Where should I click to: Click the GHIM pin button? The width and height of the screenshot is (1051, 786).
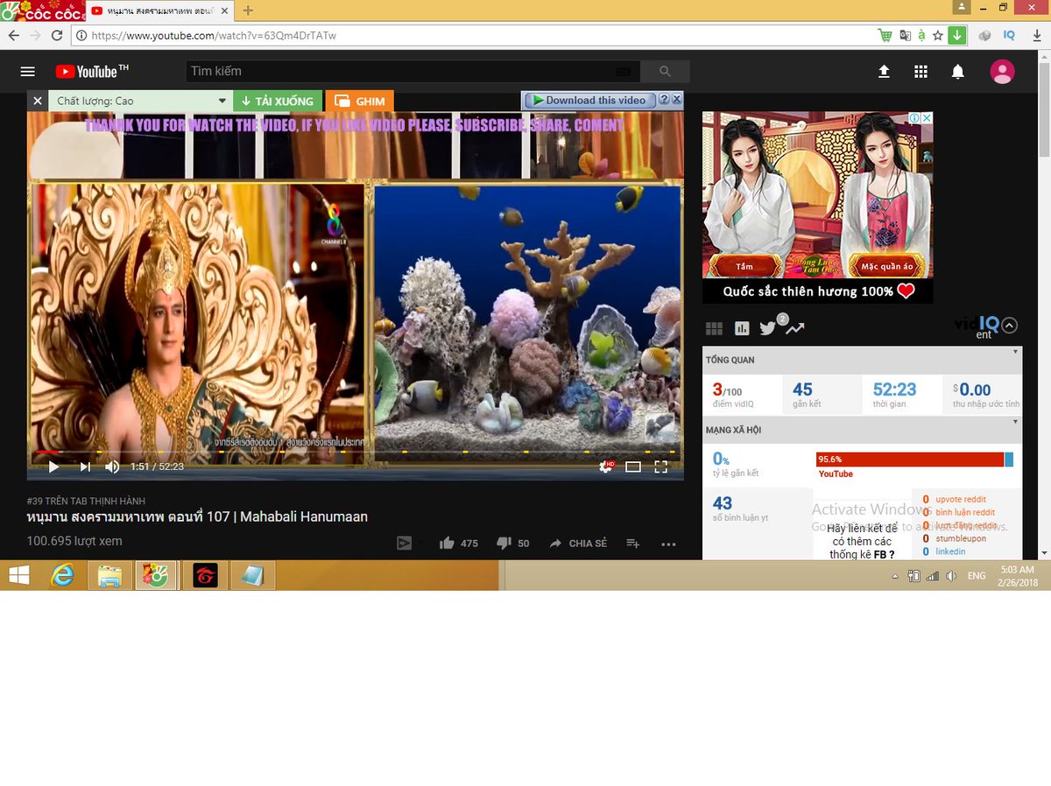(x=360, y=101)
